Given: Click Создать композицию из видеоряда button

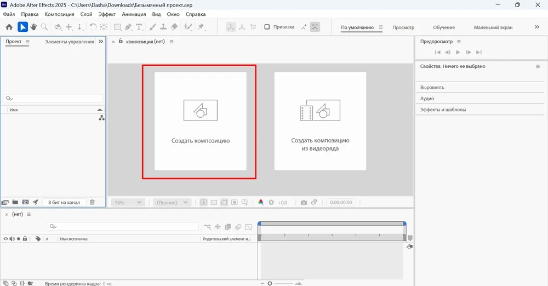Looking at the screenshot, I should 320,121.
